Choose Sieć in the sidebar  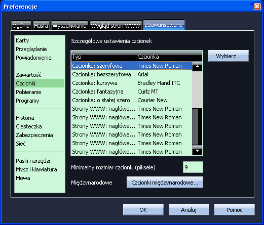[40, 144]
